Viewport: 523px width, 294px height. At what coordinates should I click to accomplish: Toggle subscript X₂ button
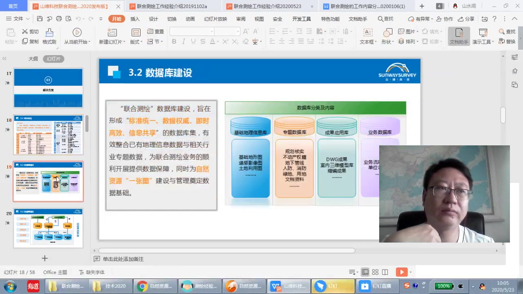[x=236, y=41]
